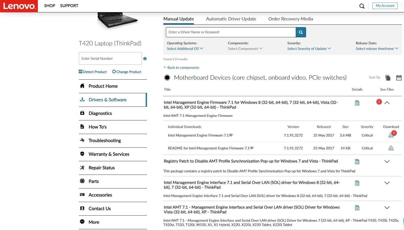Click the Enter Serial Number field
Viewport: 404px width, 230px height.
click(110, 58)
